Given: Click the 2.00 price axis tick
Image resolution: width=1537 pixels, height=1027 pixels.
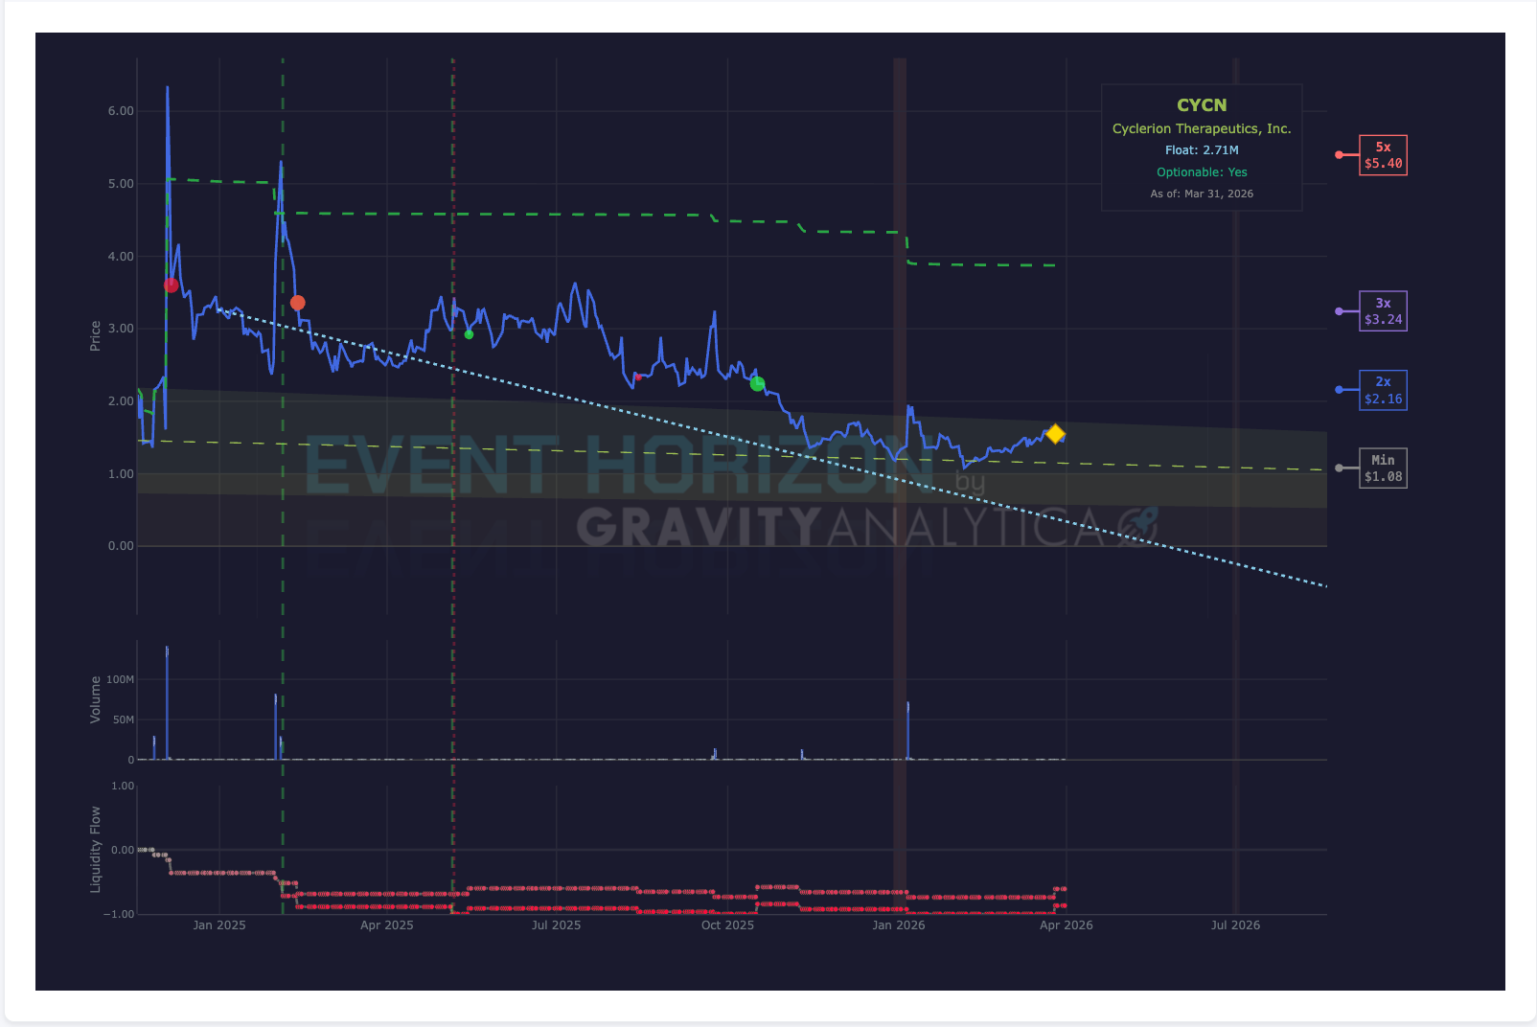Looking at the screenshot, I should [121, 401].
